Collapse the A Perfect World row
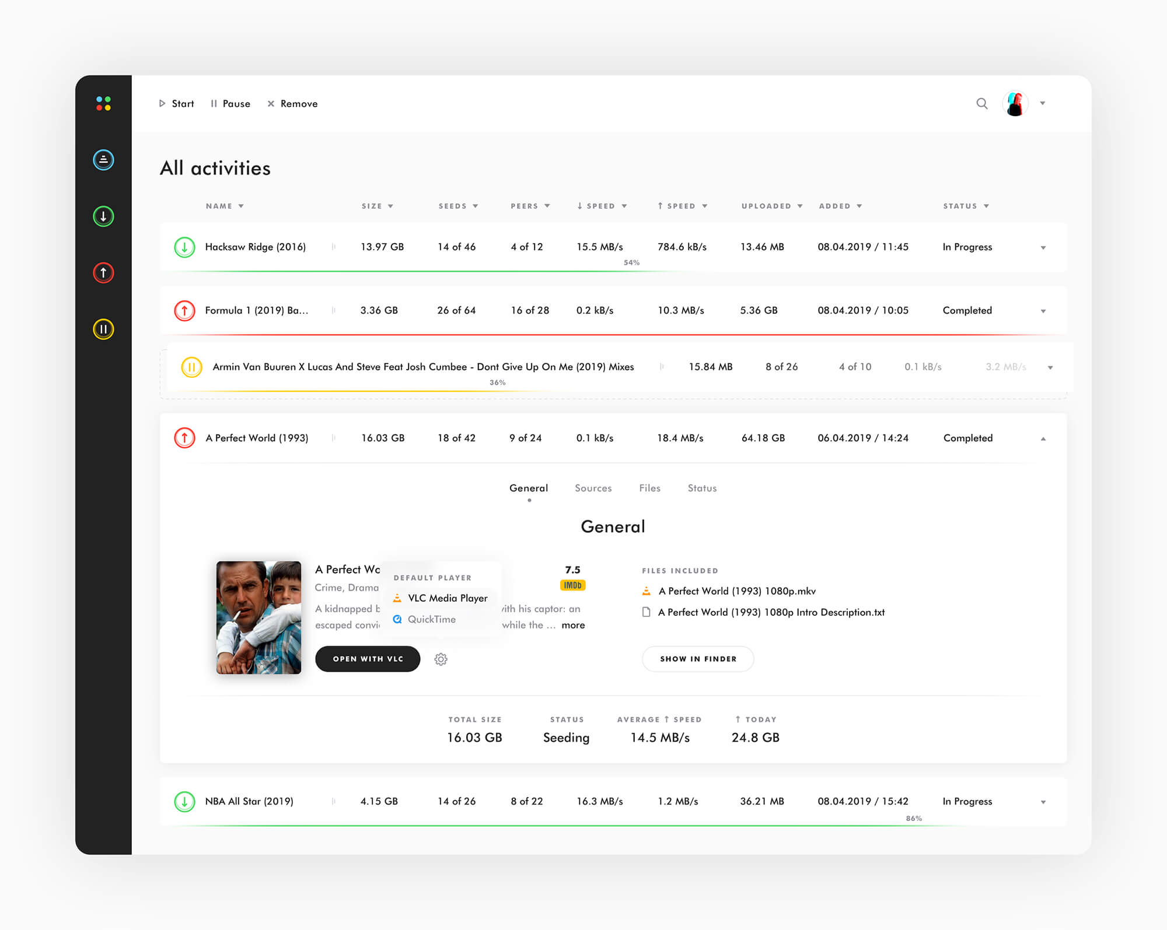The image size is (1167, 930). (x=1043, y=438)
